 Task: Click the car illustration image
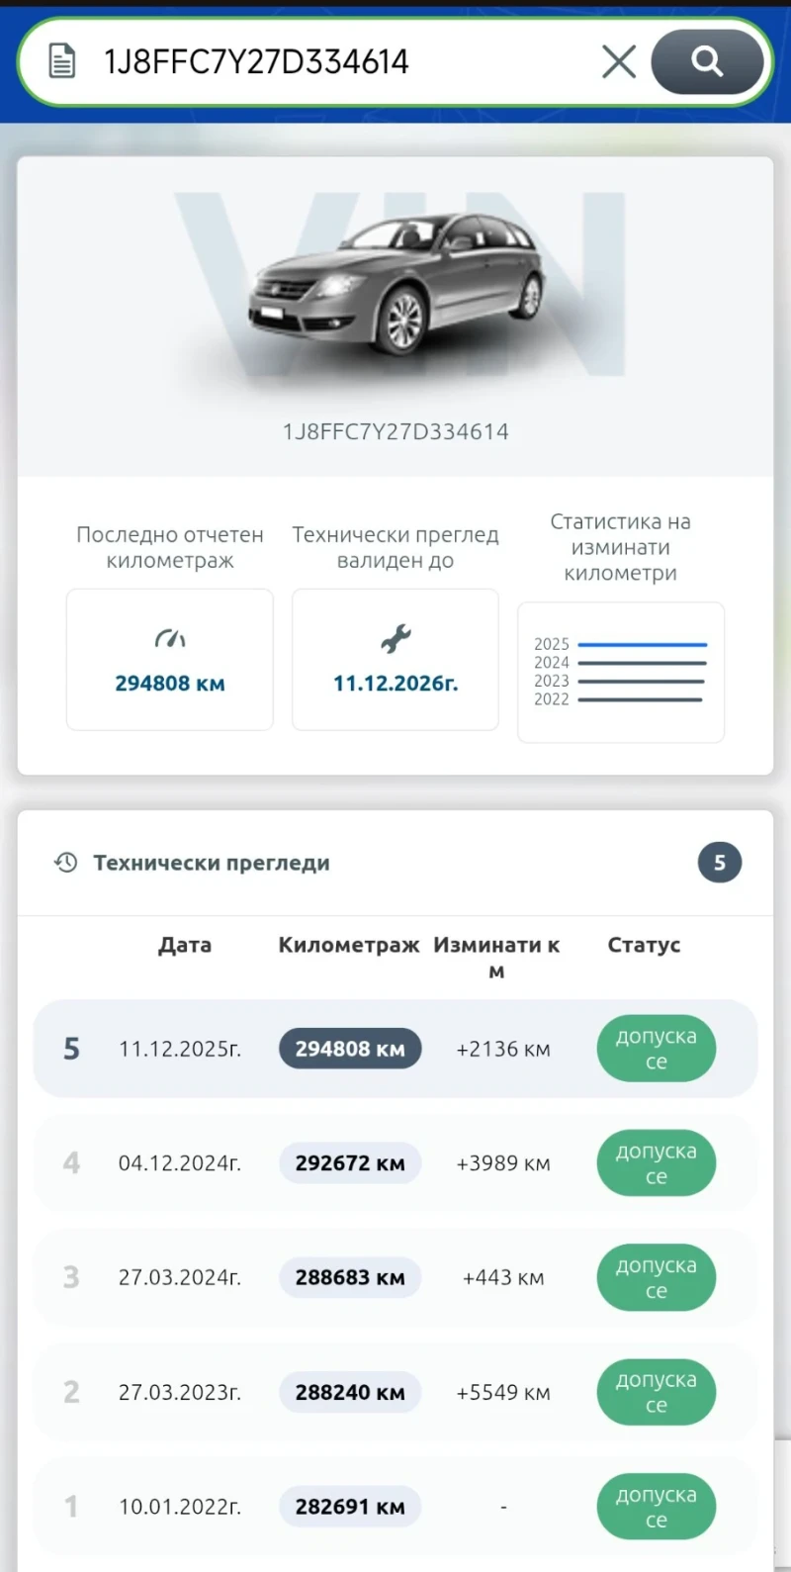pos(395,282)
